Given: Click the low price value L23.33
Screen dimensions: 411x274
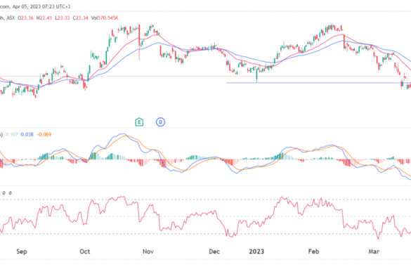Looking at the screenshot, I should [62, 18].
